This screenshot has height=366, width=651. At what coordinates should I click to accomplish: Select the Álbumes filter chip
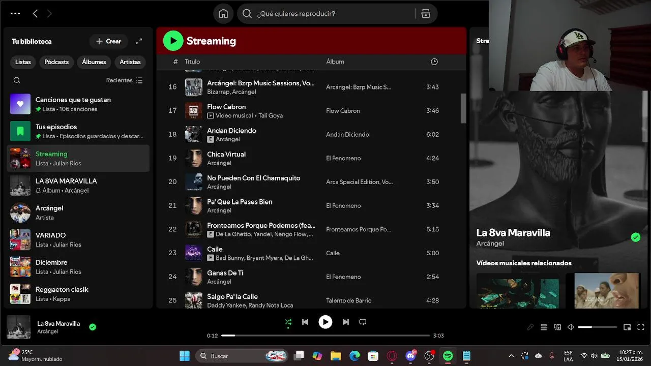pyautogui.click(x=94, y=62)
